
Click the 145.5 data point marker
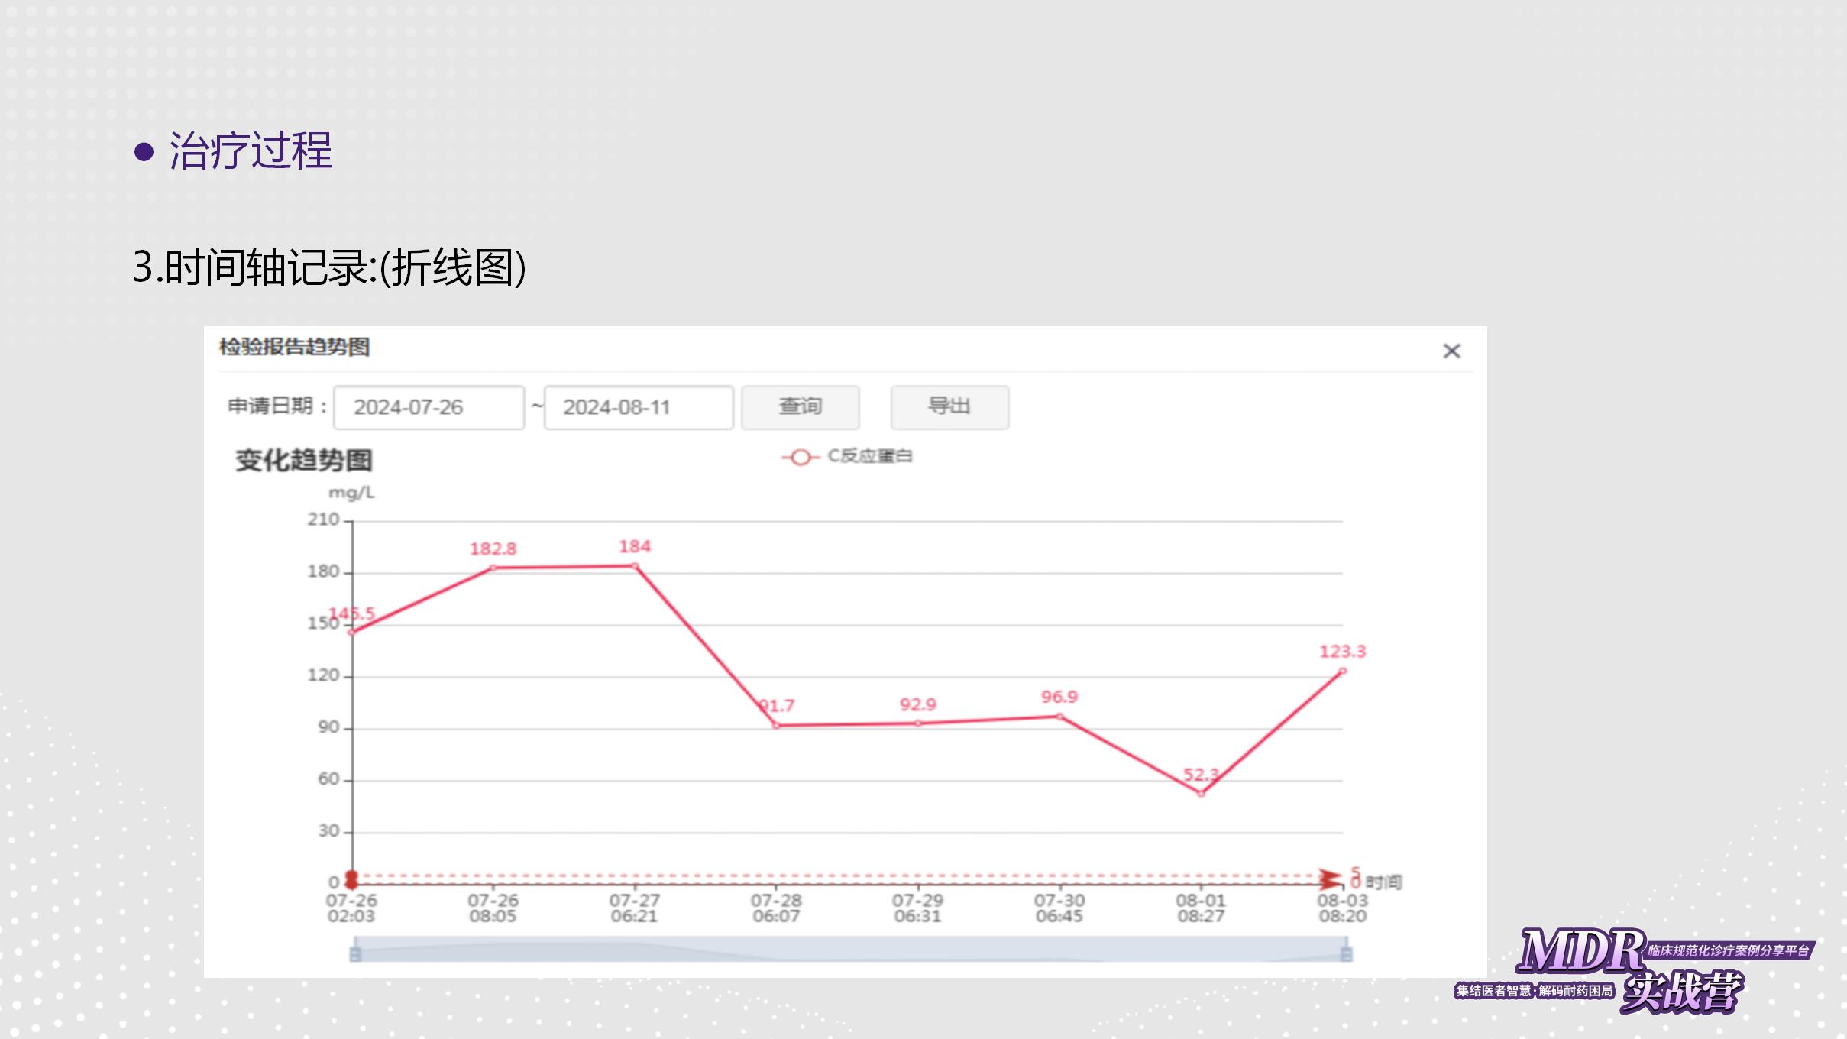pos(352,632)
